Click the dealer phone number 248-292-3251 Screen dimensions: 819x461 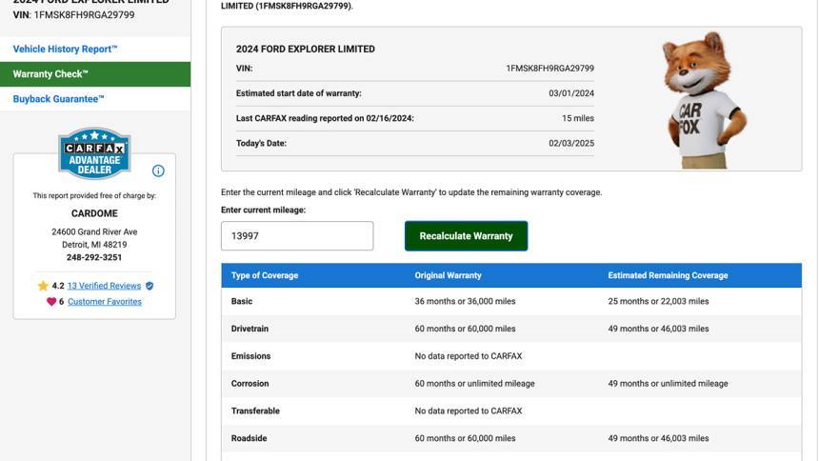pyautogui.click(x=94, y=258)
